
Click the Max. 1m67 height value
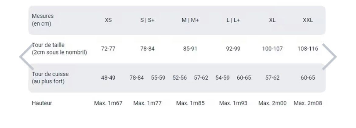(108, 103)
